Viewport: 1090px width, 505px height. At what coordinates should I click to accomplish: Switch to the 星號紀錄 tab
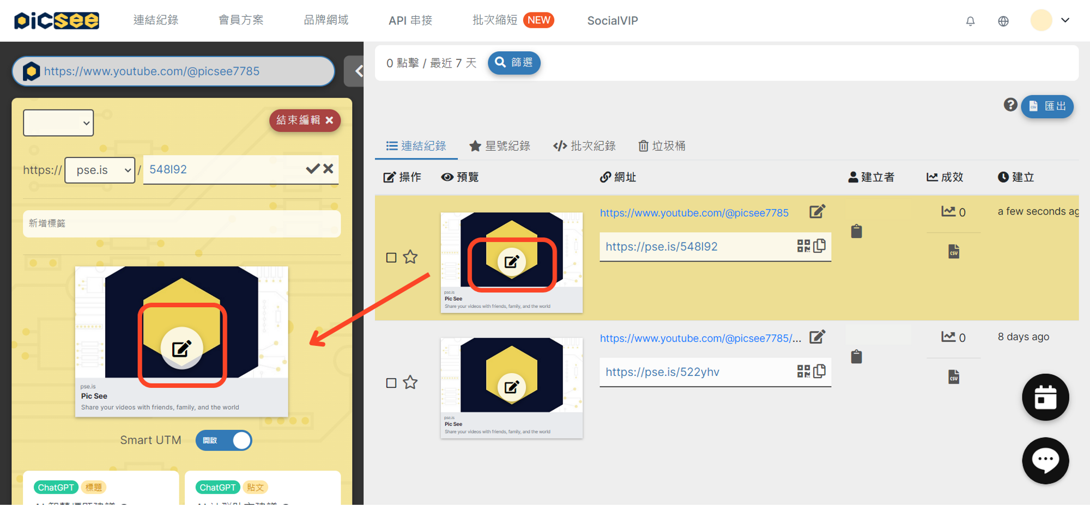[499, 146]
